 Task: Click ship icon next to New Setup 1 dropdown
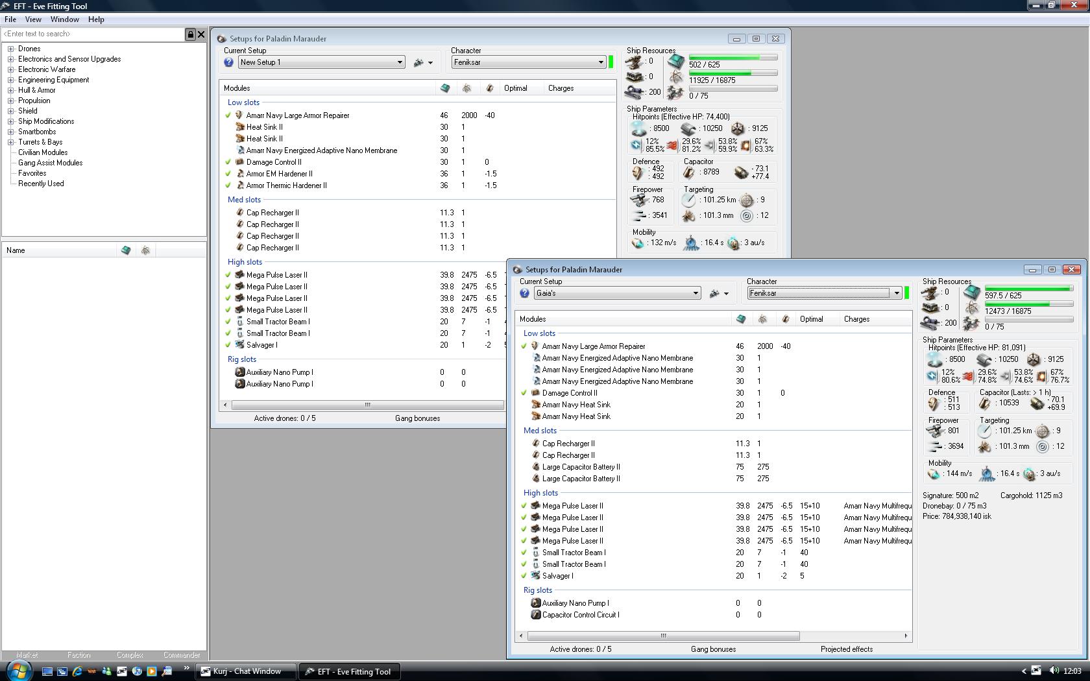click(419, 62)
